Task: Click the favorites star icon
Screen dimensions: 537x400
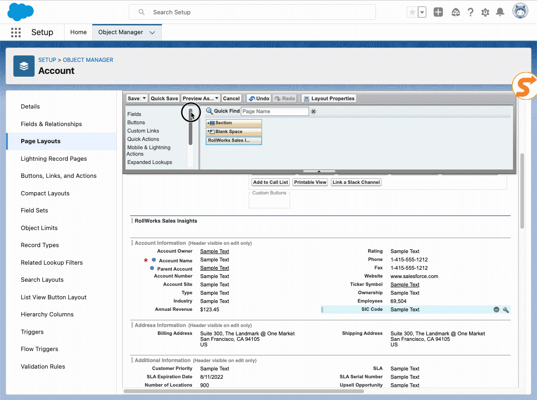Action: tap(412, 12)
